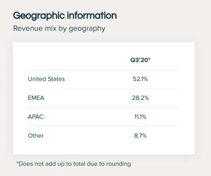Click the Geographic information heading
This screenshot has height=176, width=211.
pyautogui.click(x=65, y=16)
